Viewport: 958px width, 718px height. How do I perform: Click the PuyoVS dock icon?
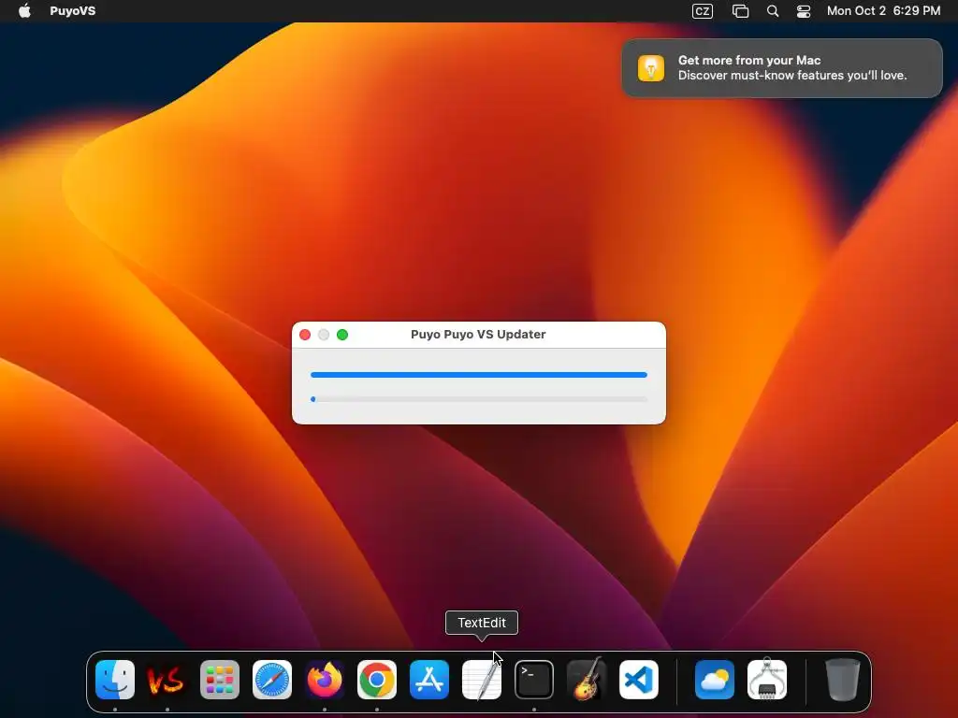167,680
